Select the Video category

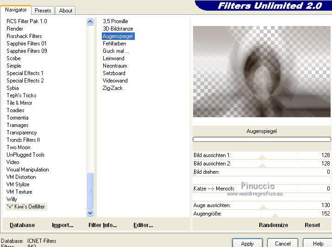click(13, 162)
